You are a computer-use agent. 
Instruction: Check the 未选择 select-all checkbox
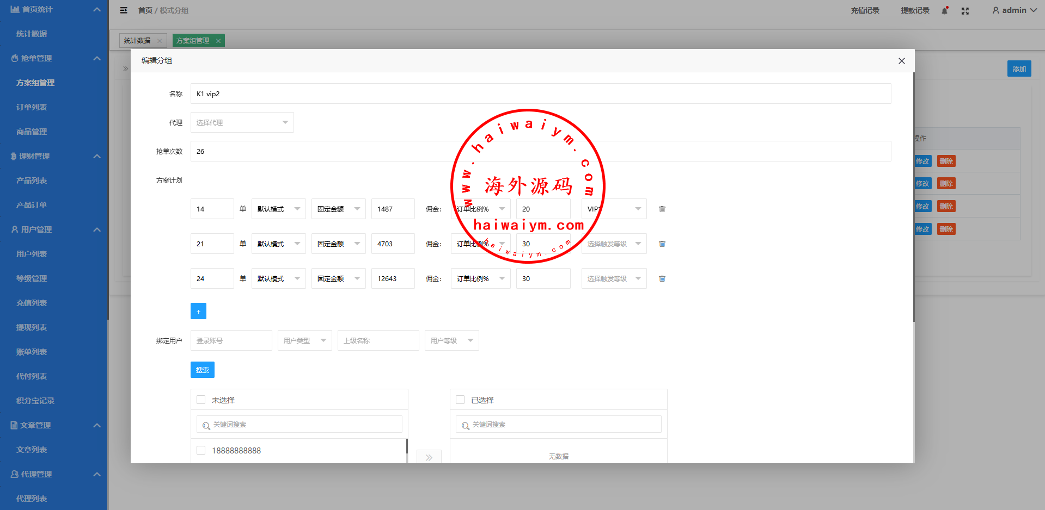201,400
